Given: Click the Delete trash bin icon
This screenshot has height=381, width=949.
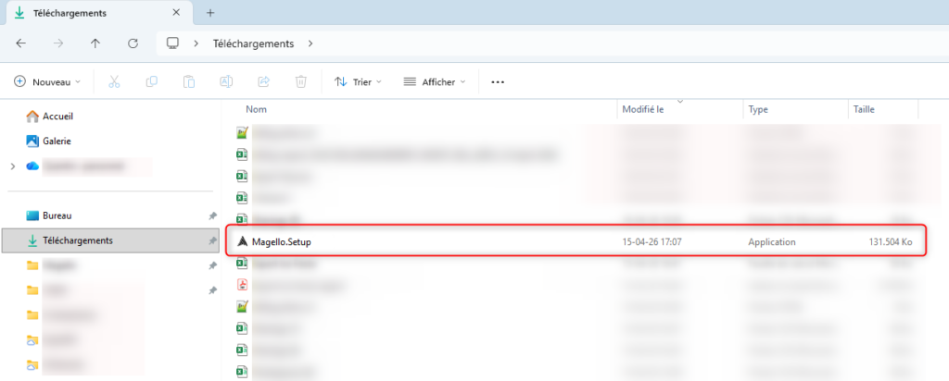Looking at the screenshot, I should (x=300, y=81).
